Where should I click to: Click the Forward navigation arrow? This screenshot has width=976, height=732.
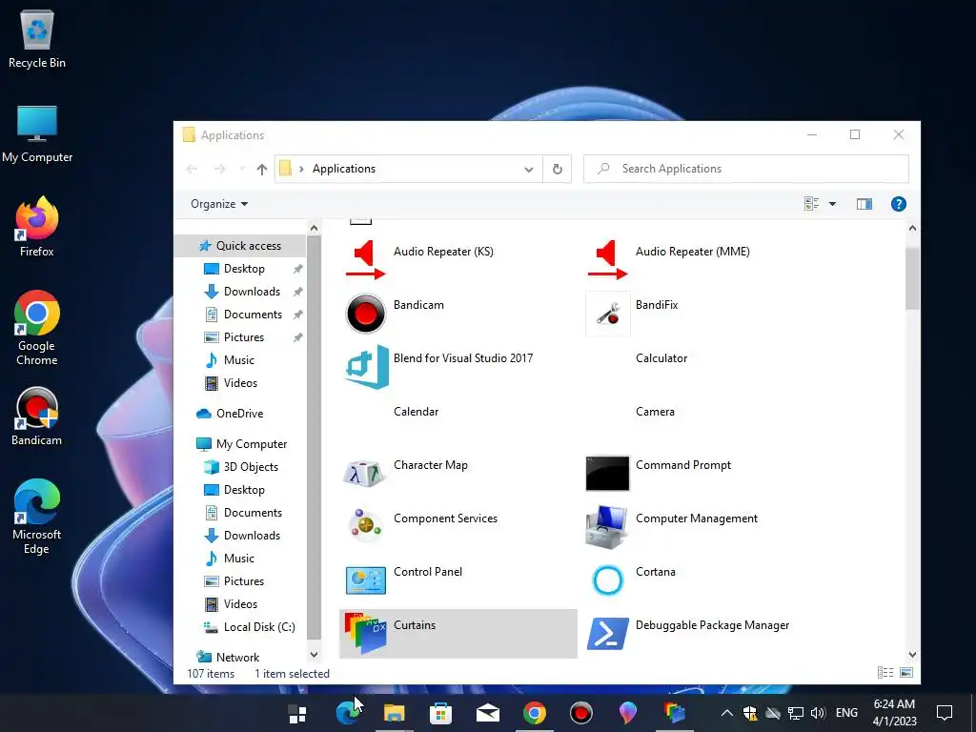click(219, 170)
